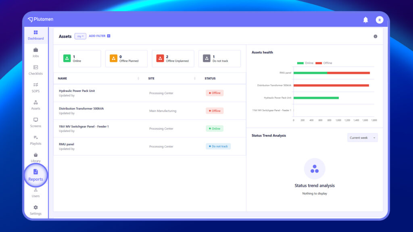Click the Online badge for 11kV Switchgear Panel
The image size is (413, 232).
click(215, 128)
